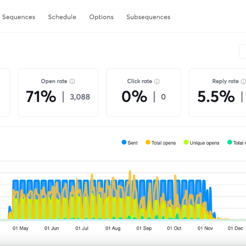
Task: Click the blue Sent legend dot
Action: point(124,142)
